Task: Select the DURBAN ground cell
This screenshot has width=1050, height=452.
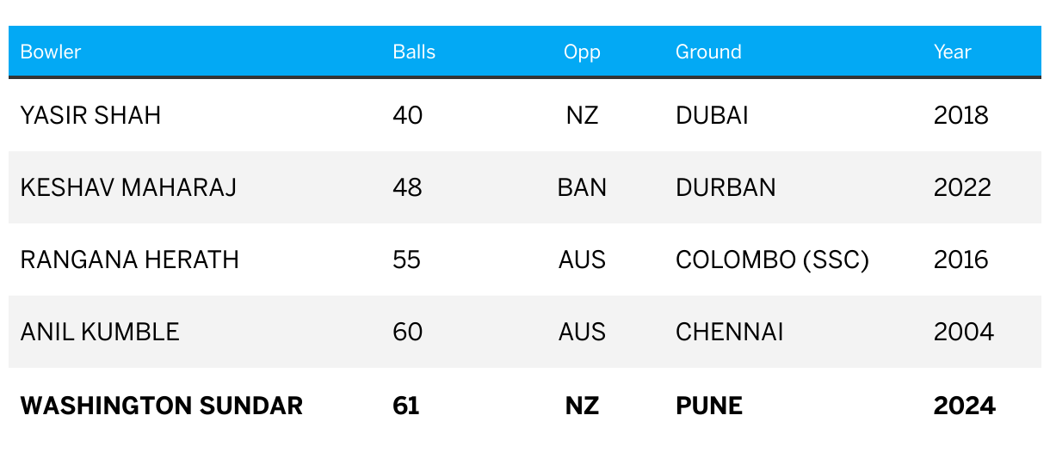Action: coord(726,187)
